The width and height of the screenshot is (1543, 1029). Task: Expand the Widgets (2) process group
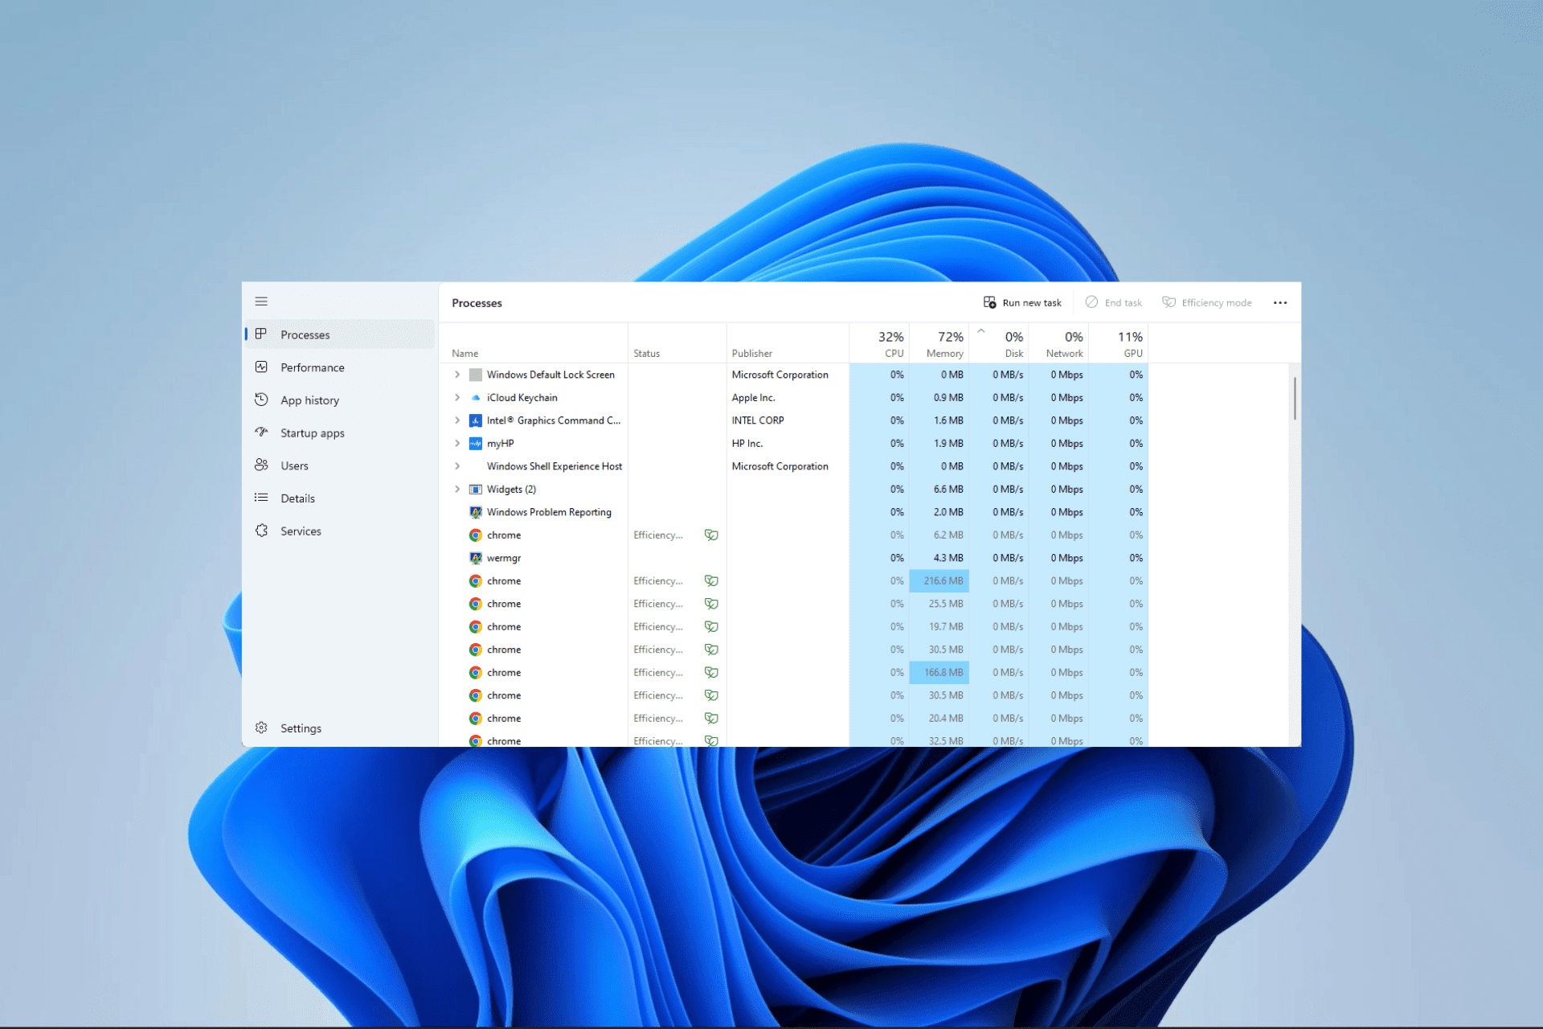[x=457, y=490]
